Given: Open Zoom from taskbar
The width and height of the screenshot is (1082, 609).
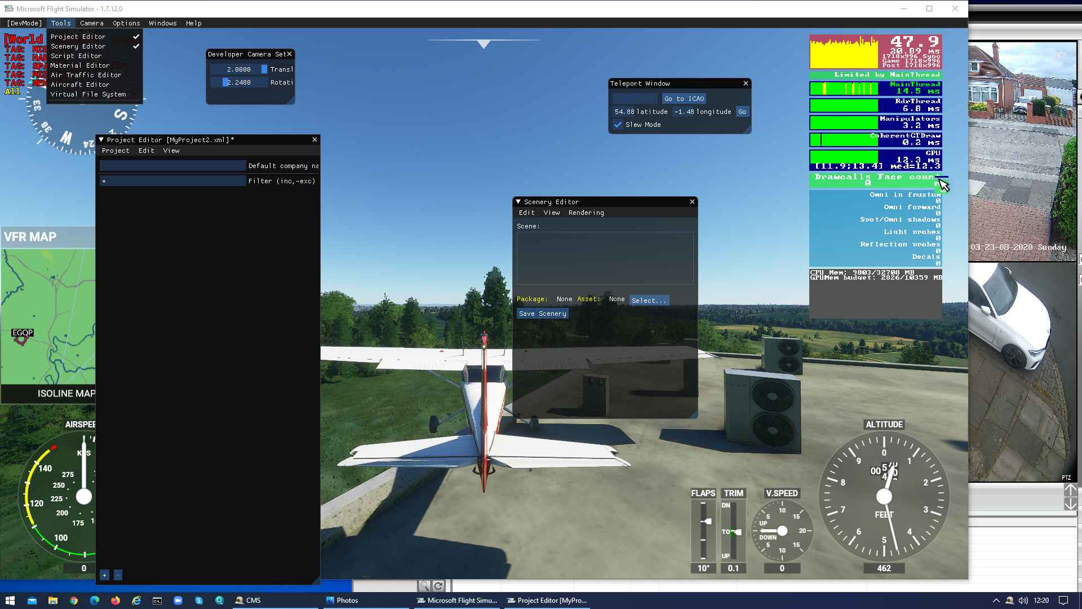Looking at the screenshot, I should click(x=178, y=601).
